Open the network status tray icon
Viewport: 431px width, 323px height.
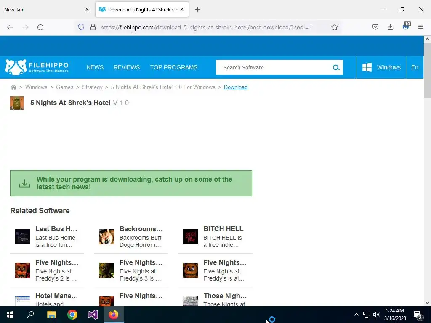tap(367, 315)
